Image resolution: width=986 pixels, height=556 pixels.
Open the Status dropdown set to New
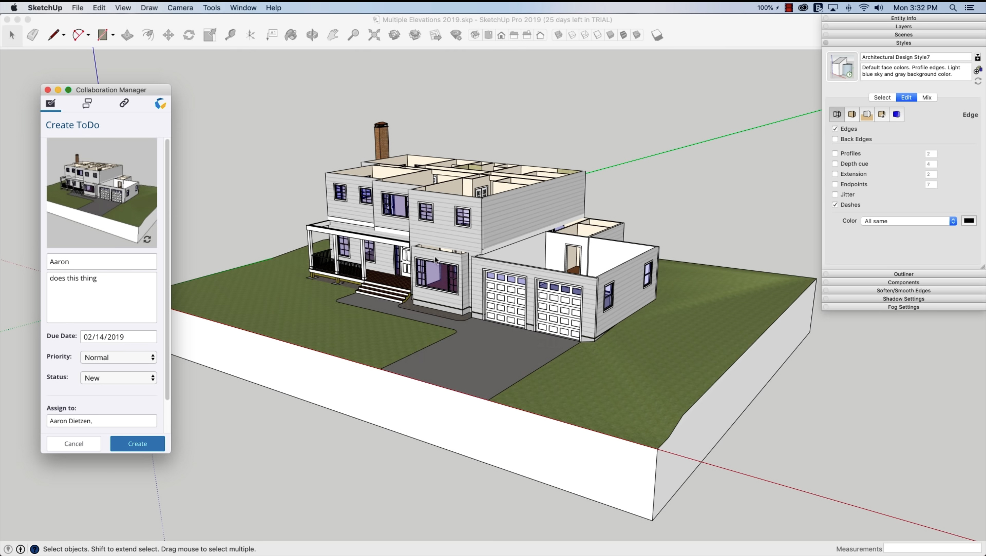[x=119, y=378]
